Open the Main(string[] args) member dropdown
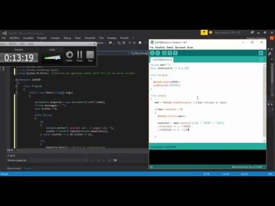This screenshot has width=275, height=206. point(139,53)
